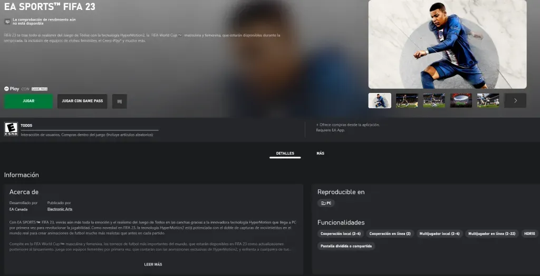Open the Electronic Arts publisher link

60,209
